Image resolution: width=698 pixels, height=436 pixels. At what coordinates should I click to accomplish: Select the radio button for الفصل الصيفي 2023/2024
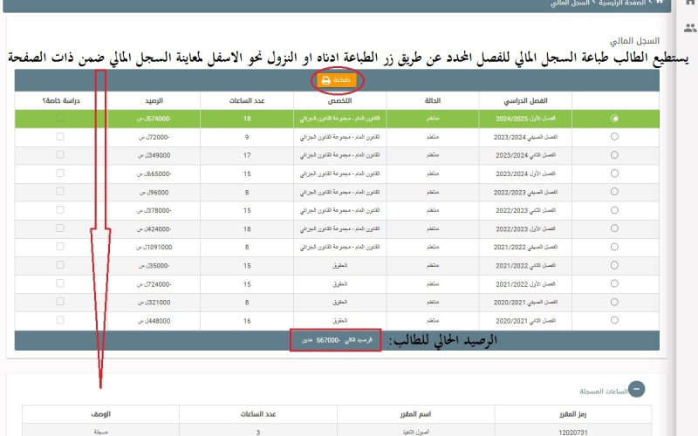pyautogui.click(x=615, y=137)
